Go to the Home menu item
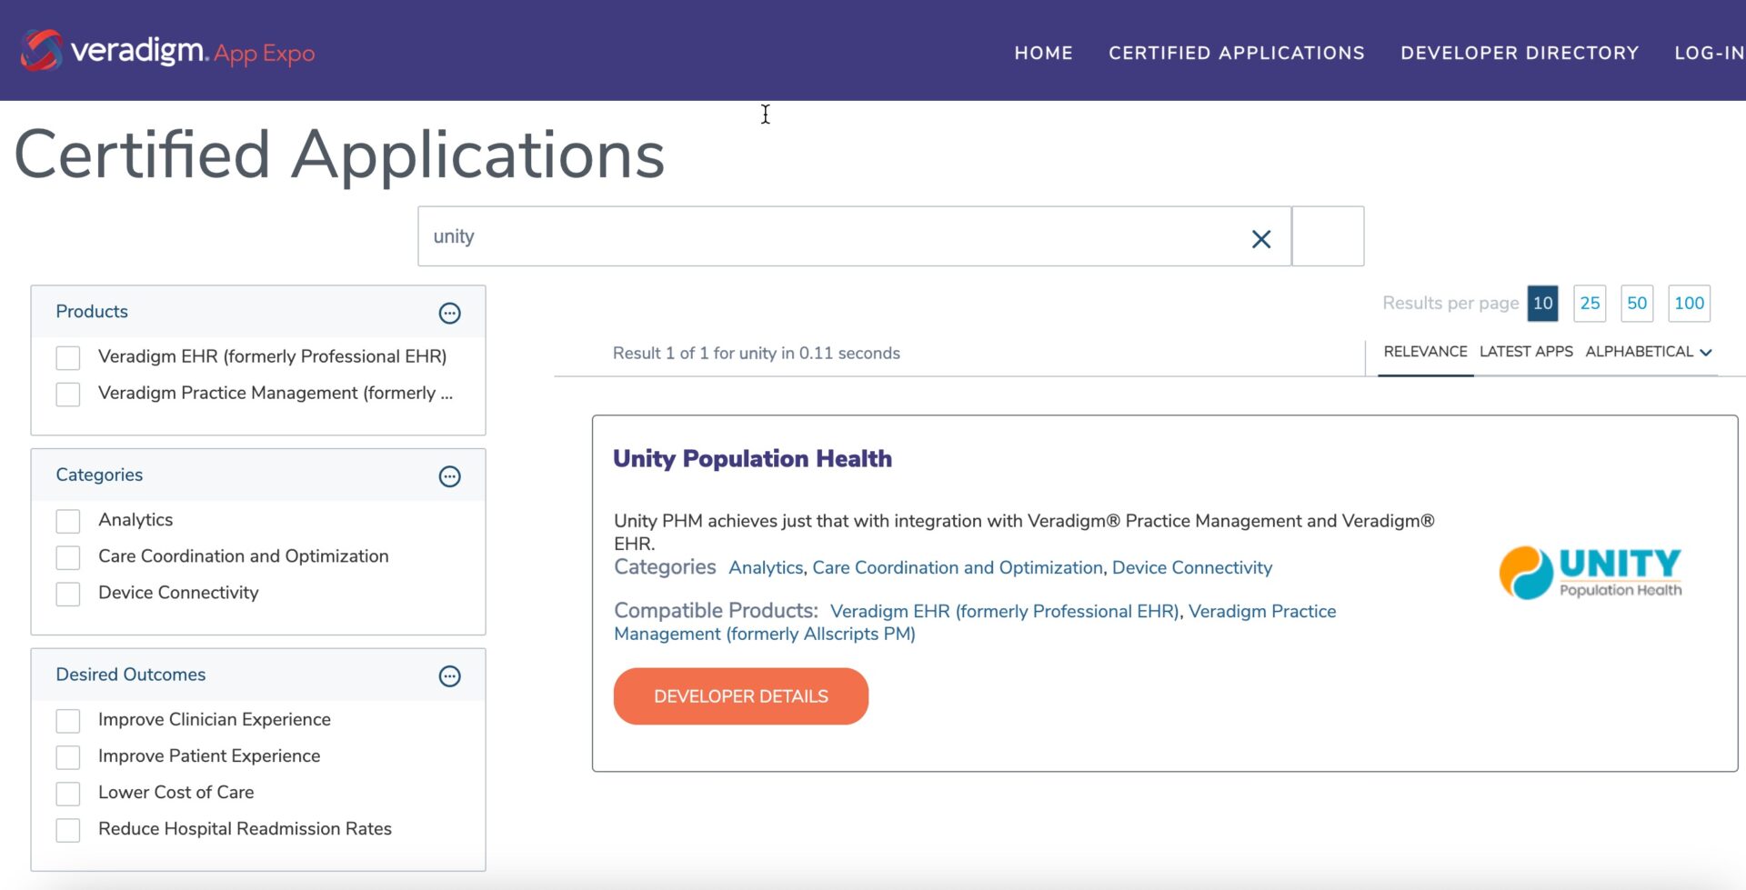Viewport: 1746px width, 890px height. point(1043,53)
